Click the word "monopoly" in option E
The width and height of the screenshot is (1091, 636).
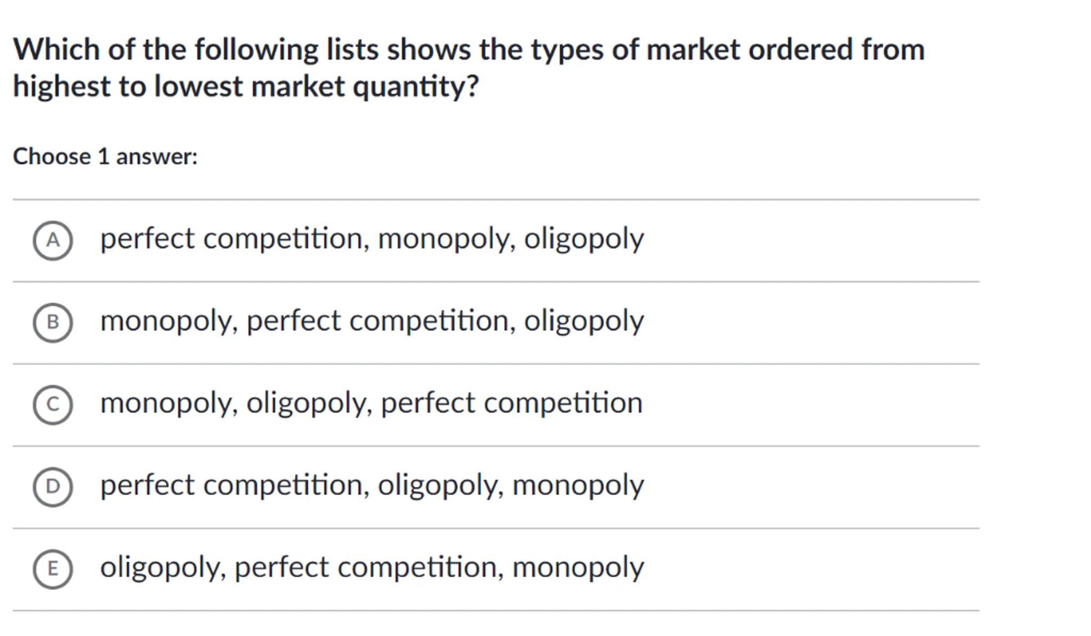pyautogui.click(x=578, y=567)
